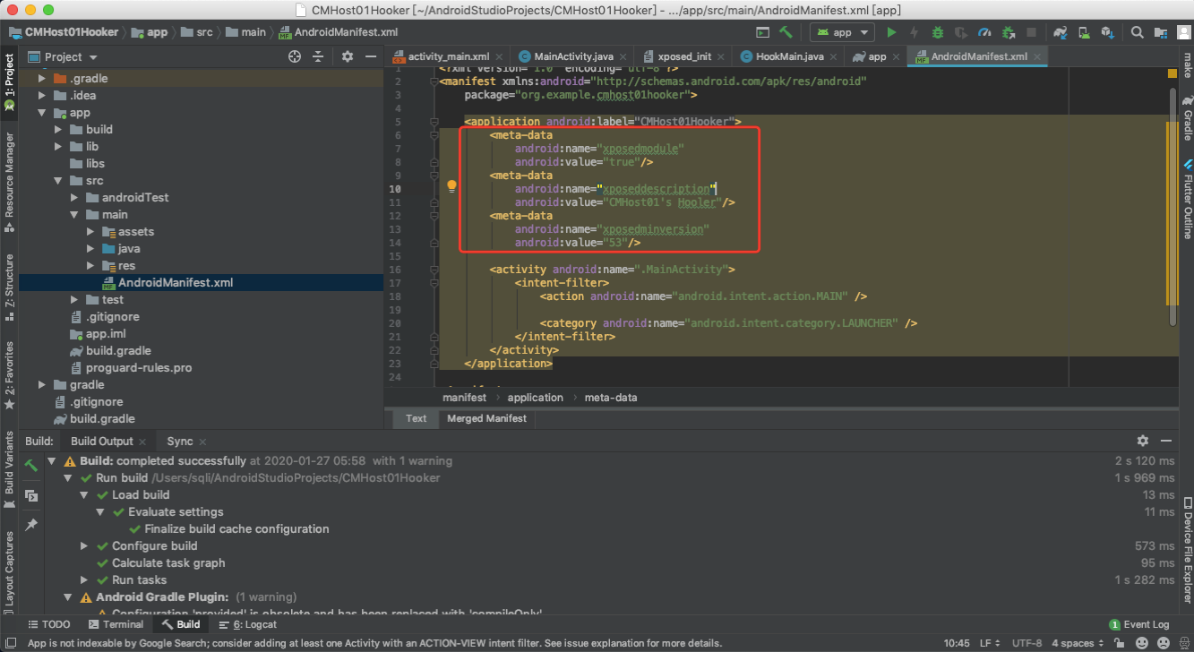1194x652 pixels.
Task: Open the Android Profiler gauge icon
Action: coord(984,32)
